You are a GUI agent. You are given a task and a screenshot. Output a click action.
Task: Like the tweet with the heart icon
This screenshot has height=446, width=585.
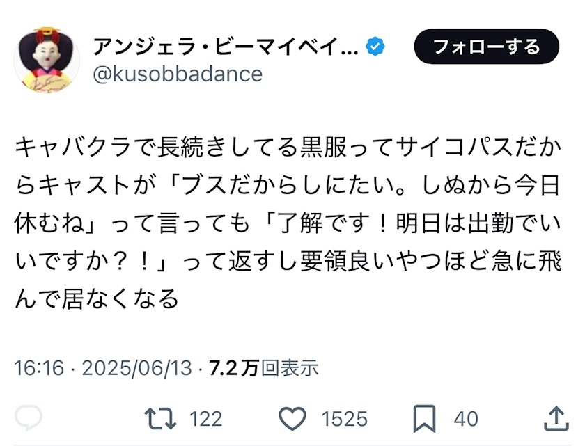pos(292,419)
